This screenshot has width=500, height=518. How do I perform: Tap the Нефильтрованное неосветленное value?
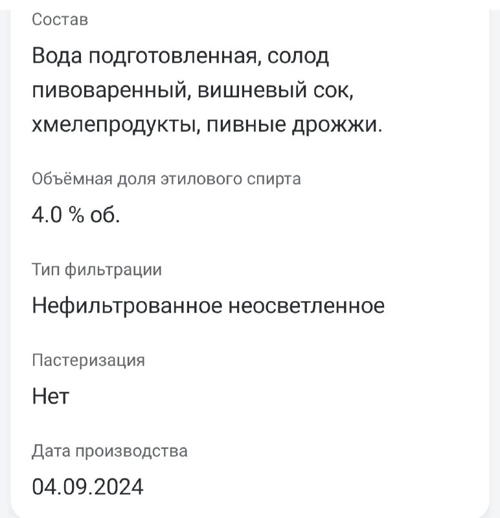[x=208, y=306]
